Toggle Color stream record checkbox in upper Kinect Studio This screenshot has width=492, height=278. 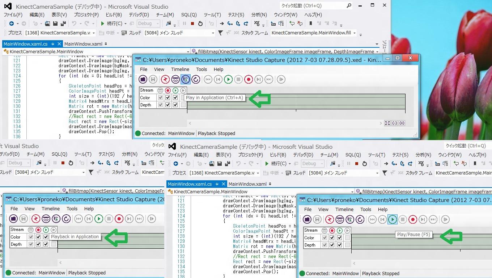[167, 98]
